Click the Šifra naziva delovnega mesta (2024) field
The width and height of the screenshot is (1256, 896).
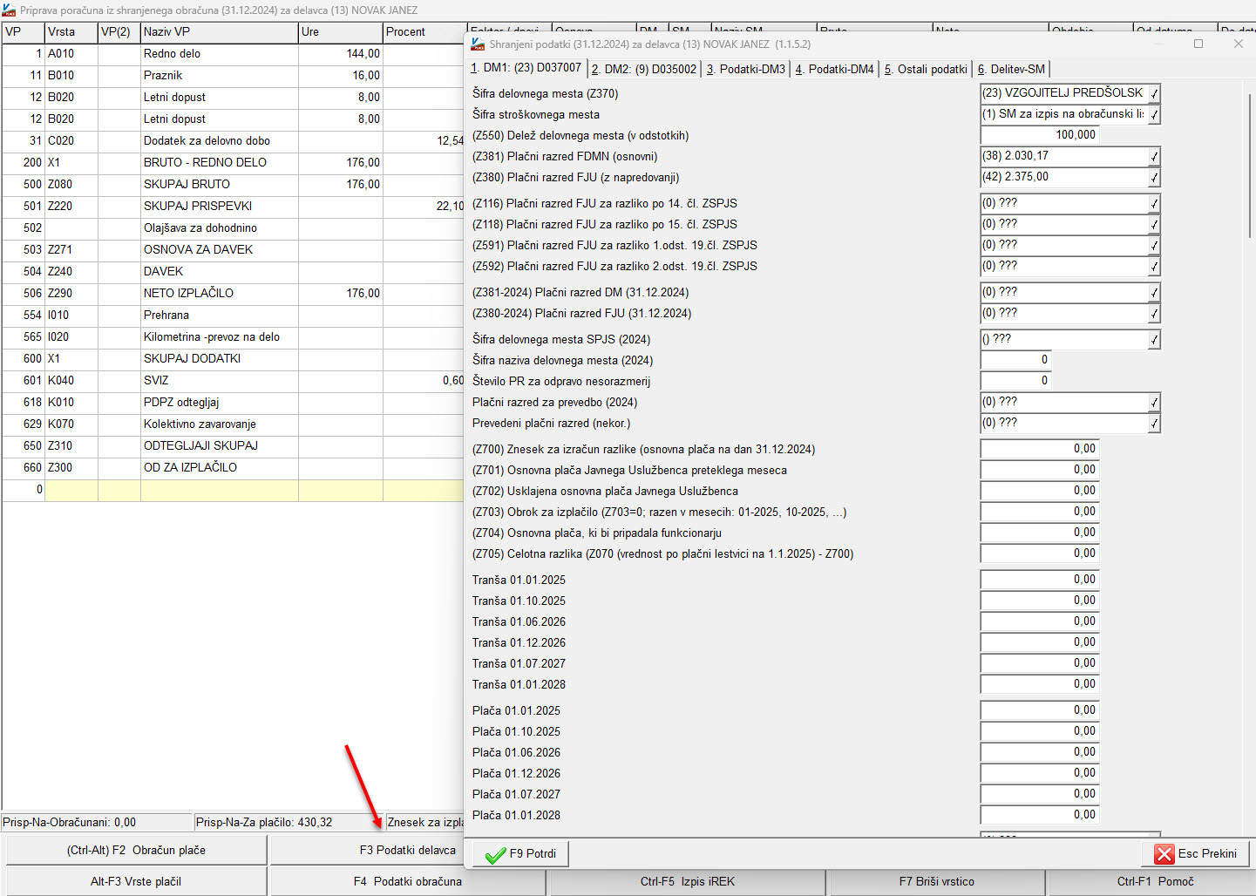(x=1016, y=360)
